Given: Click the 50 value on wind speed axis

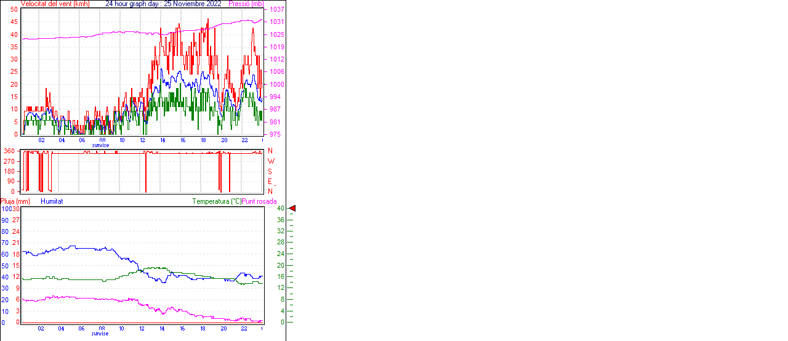Looking at the screenshot, I should 14,10.
